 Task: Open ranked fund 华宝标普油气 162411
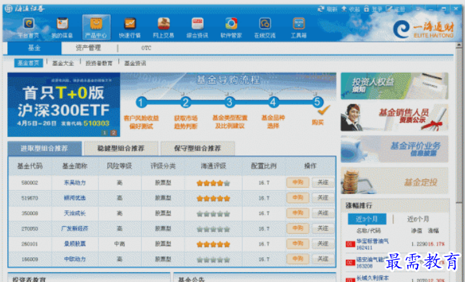tap(372, 244)
